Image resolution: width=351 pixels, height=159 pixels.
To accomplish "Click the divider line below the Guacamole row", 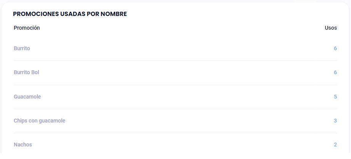I will pyautogui.click(x=175, y=109).
